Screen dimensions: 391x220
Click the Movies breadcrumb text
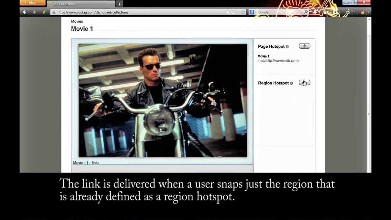click(x=77, y=21)
